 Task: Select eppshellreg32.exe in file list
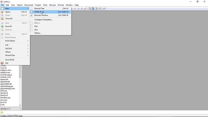(x=8, y=88)
